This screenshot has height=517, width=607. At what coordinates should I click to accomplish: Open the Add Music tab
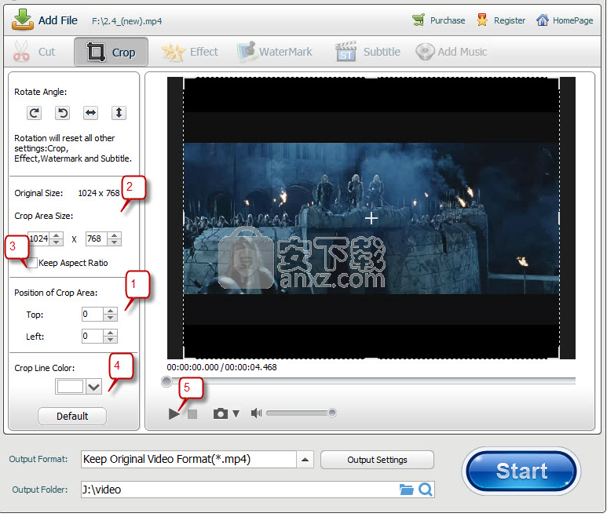pyautogui.click(x=452, y=52)
